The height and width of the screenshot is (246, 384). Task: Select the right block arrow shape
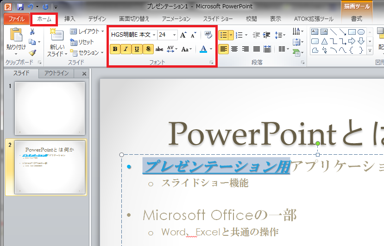tap(352, 41)
